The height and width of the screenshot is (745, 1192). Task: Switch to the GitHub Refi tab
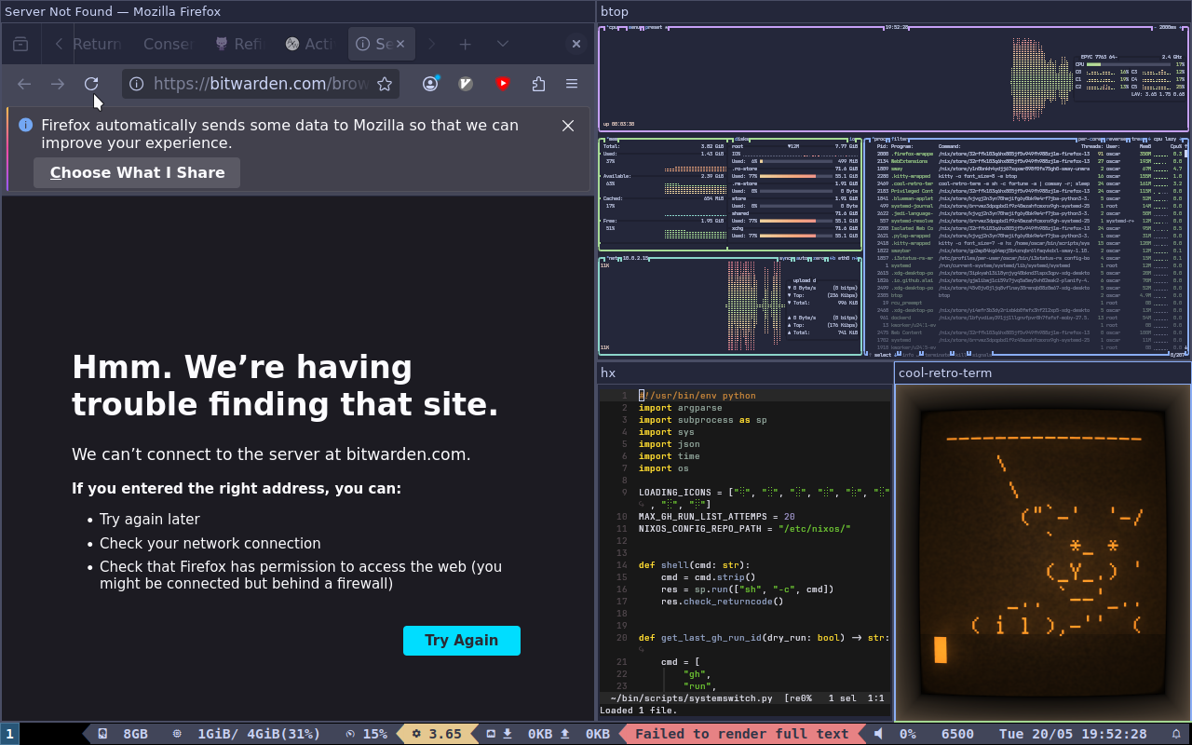(x=239, y=44)
